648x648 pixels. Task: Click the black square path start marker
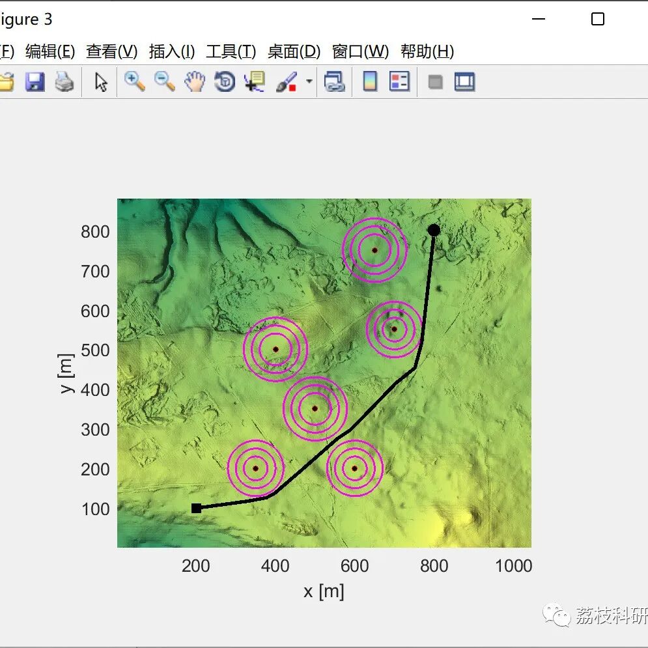(x=196, y=509)
